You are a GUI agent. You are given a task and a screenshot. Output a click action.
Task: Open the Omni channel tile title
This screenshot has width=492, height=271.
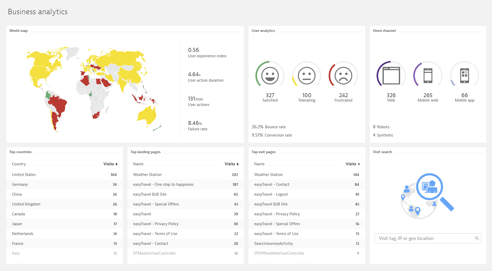[x=384, y=31]
